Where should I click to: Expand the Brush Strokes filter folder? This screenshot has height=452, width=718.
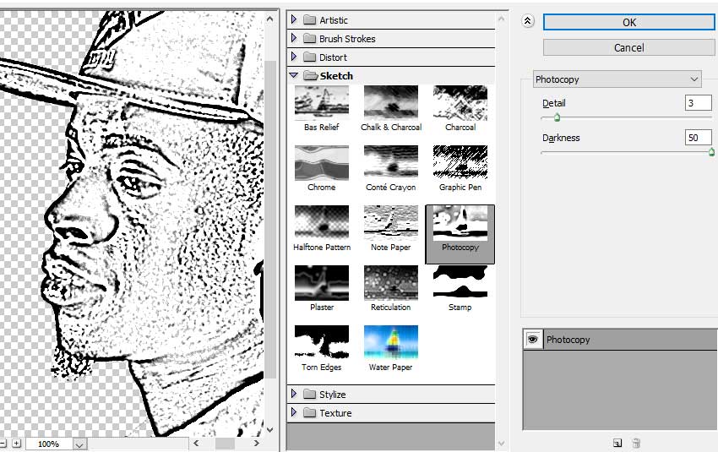pyautogui.click(x=294, y=39)
